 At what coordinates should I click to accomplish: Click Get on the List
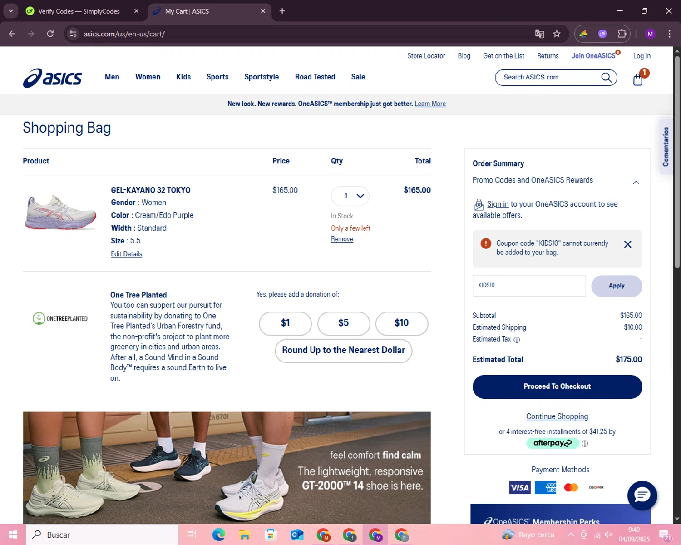tap(503, 56)
